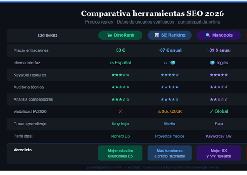This screenshot has height=175, width=247.
Task: Click the footer text about análisis honesto
Action: [x=152, y=167]
